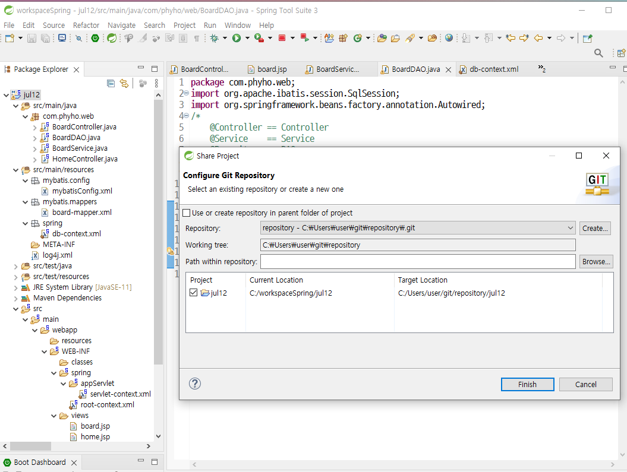
Task: Collapse the WEB-INF folder
Action: click(x=45, y=352)
